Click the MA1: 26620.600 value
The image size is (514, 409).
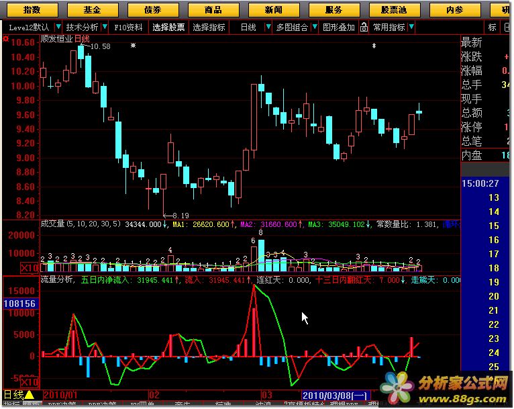(x=201, y=224)
